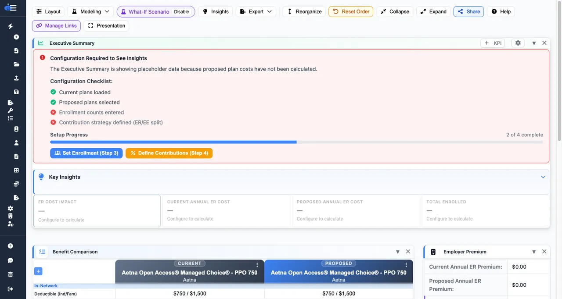Click the upload icon in the sidebar
The height and width of the screenshot is (299, 562).
pos(16,78)
